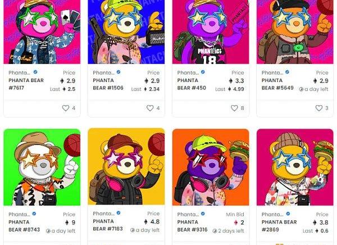Open Phanta Bear #7617 artwork image
Viewport: 337px width, 245px height.
(x=42, y=32)
